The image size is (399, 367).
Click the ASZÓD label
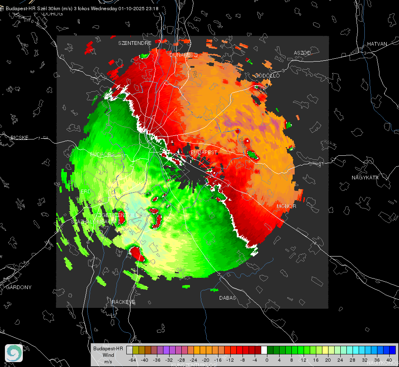tap(302, 53)
